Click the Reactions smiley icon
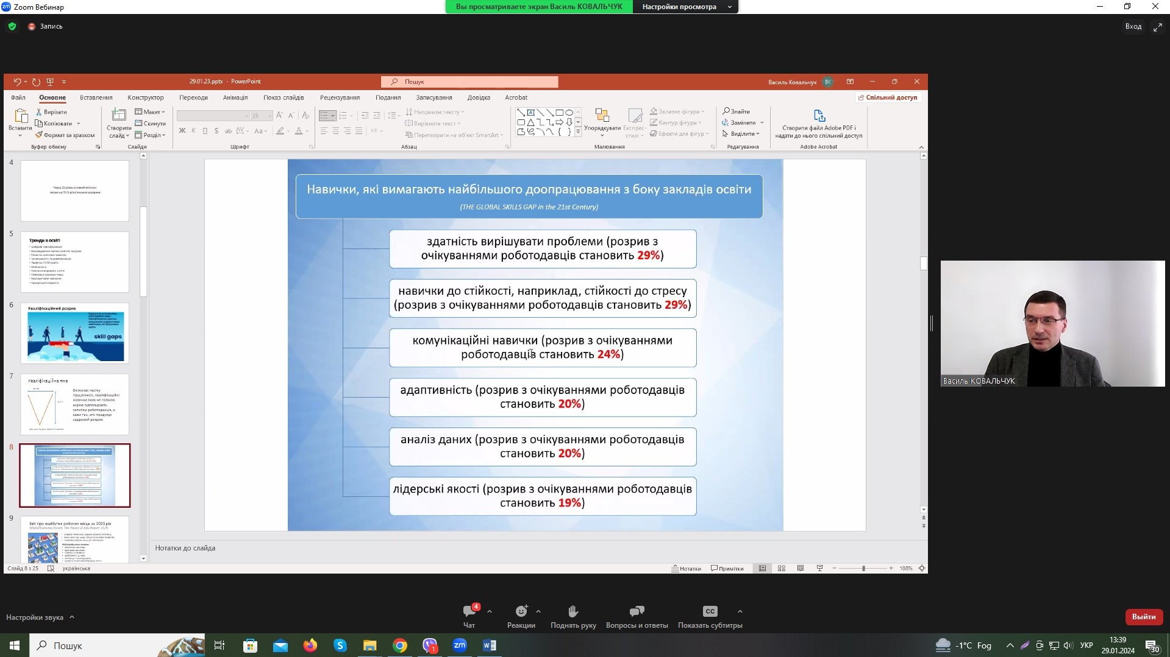The image size is (1170, 657). coord(521,611)
